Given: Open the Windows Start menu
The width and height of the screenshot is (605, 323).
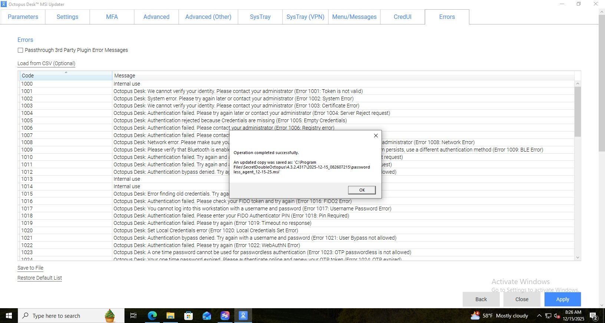Looking at the screenshot, I should click(9, 316).
